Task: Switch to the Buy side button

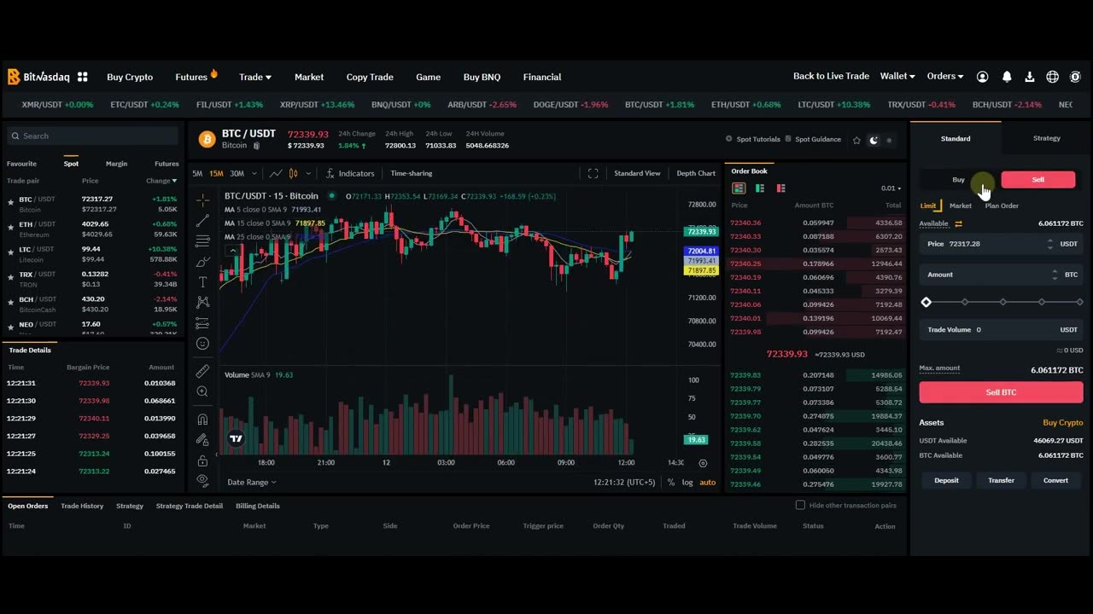Action: click(x=959, y=179)
